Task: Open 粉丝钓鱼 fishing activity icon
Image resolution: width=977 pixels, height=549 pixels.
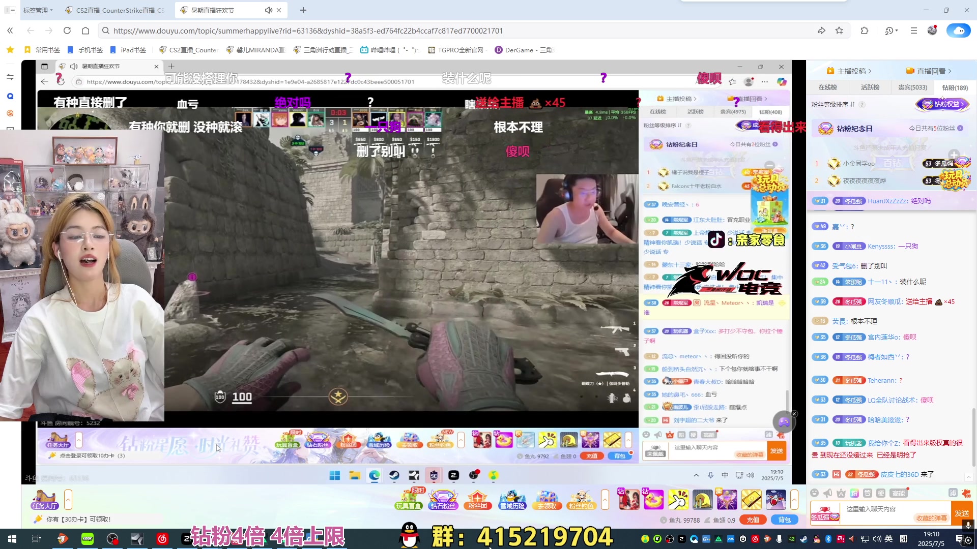Action: pyautogui.click(x=581, y=500)
